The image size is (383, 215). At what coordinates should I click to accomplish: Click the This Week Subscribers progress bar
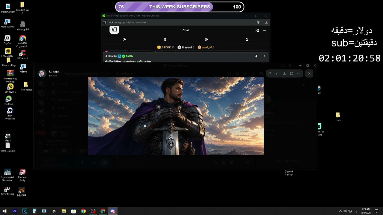(x=180, y=7)
